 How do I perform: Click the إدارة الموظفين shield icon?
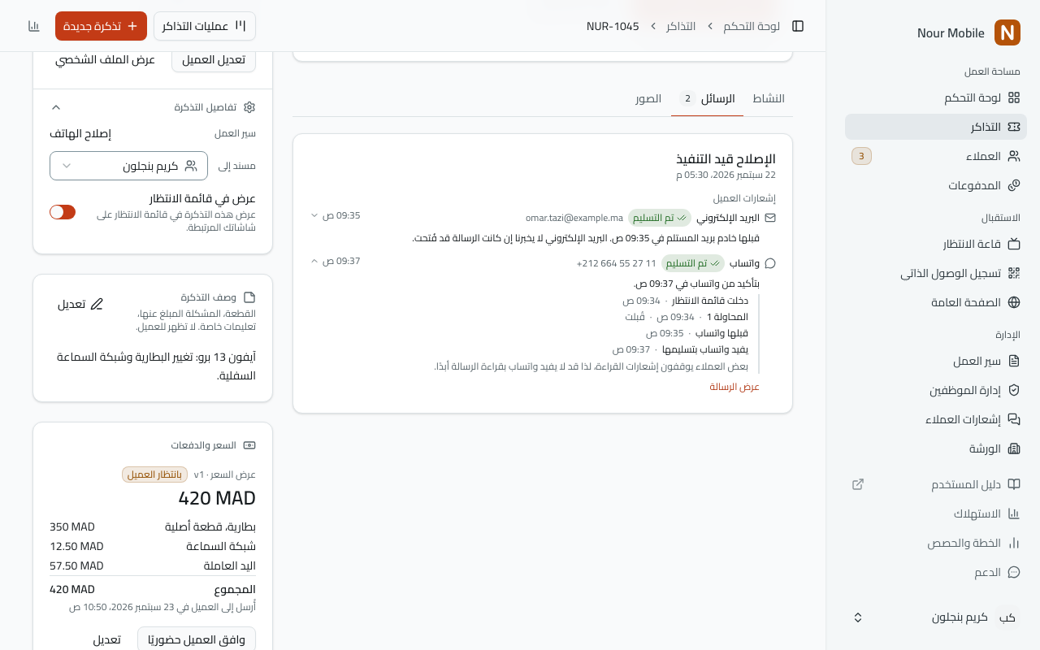pyautogui.click(x=1014, y=390)
